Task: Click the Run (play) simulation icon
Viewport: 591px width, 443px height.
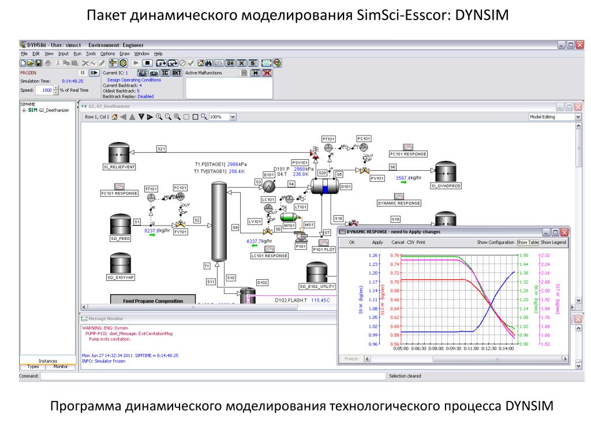Action: 136,63
